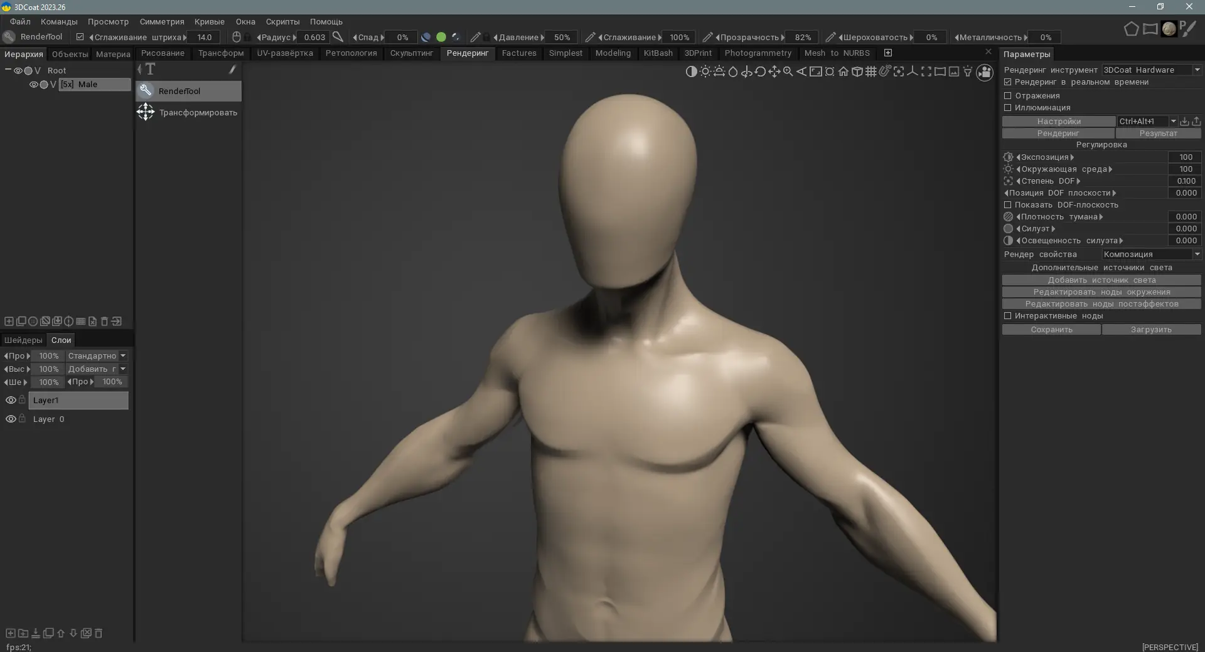The width and height of the screenshot is (1205, 652).
Task: Click the picture background icon in viewport toolbar
Action: click(953, 71)
